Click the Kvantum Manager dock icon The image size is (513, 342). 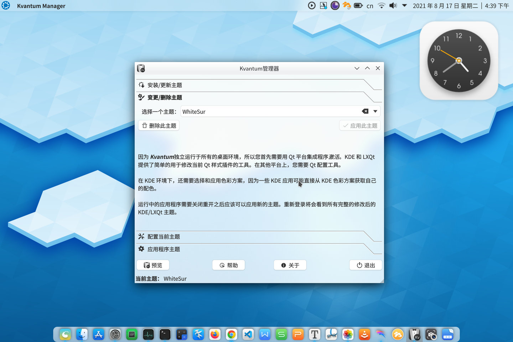pyautogui.click(x=414, y=334)
